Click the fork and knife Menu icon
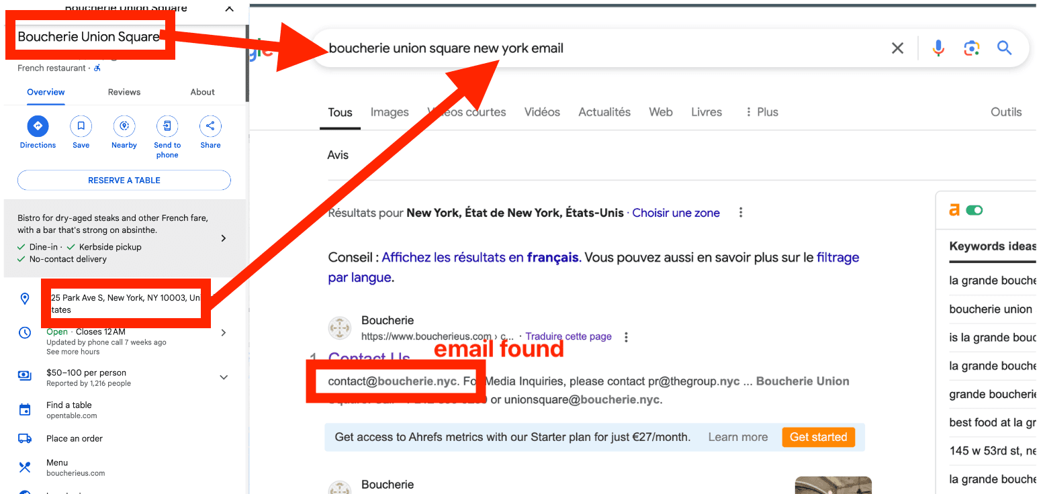Viewport: 1041px width, 494px height. click(25, 467)
